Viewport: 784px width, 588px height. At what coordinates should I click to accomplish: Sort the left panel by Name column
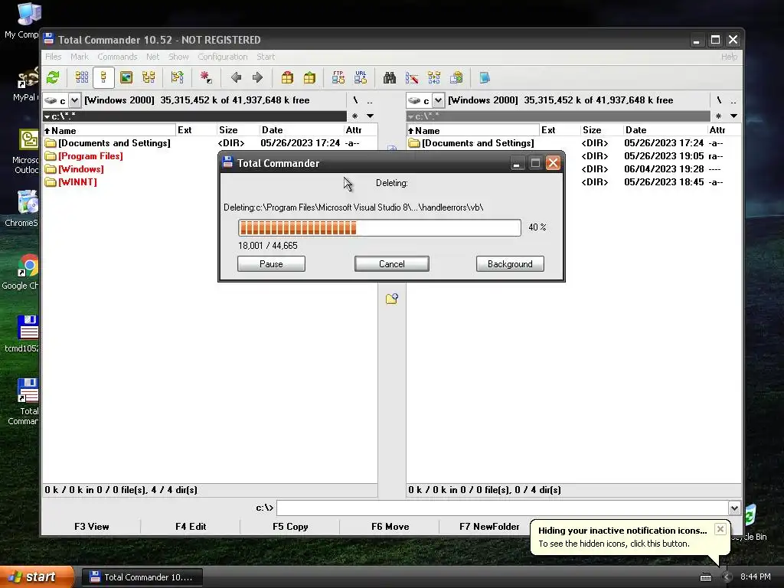pos(109,130)
